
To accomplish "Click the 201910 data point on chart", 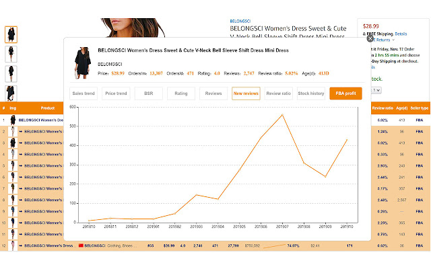I will pos(347,140).
